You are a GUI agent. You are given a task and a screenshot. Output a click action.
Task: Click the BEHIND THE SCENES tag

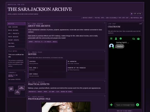click(x=66, y=92)
